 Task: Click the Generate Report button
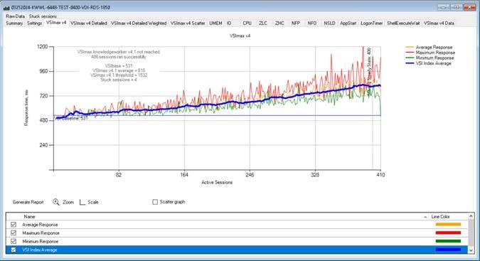coord(28,202)
